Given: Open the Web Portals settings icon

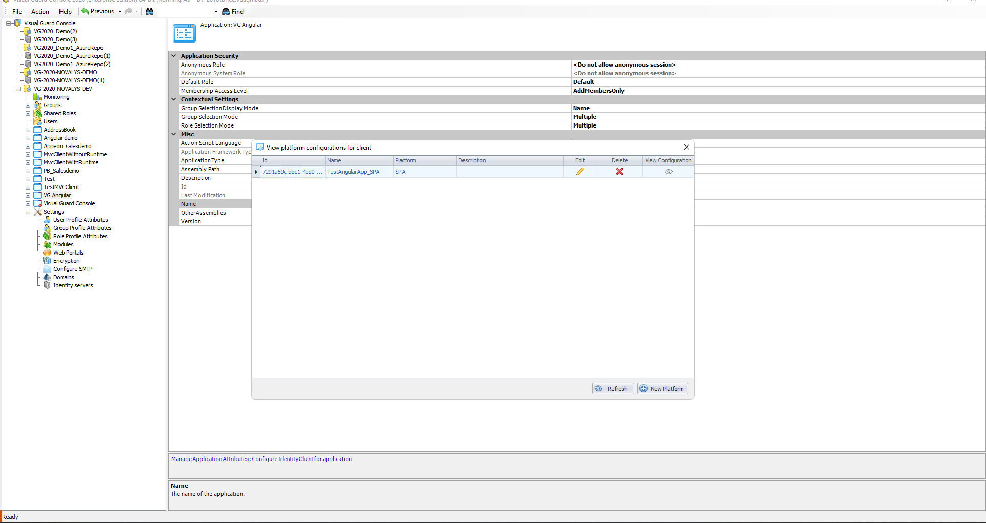Looking at the screenshot, I should coord(47,253).
